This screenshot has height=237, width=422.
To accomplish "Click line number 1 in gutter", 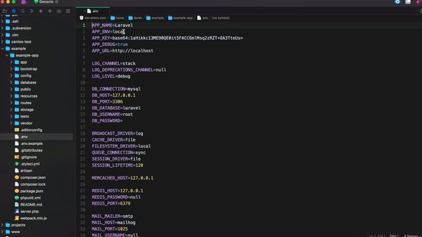I will (x=84, y=25).
